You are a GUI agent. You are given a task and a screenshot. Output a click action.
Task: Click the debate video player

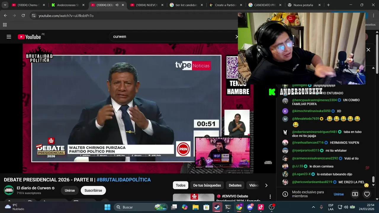(x=138, y=108)
